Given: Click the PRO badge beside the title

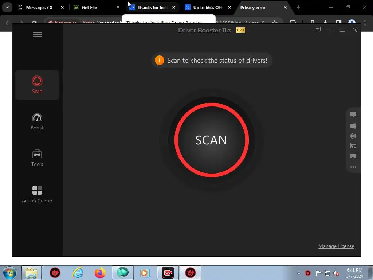Looking at the screenshot, I should [240, 30].
